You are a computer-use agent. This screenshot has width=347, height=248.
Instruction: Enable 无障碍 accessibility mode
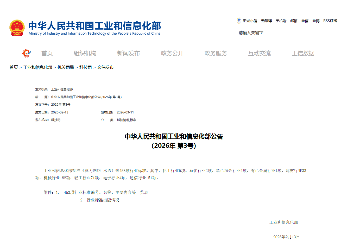coord(266,21)
